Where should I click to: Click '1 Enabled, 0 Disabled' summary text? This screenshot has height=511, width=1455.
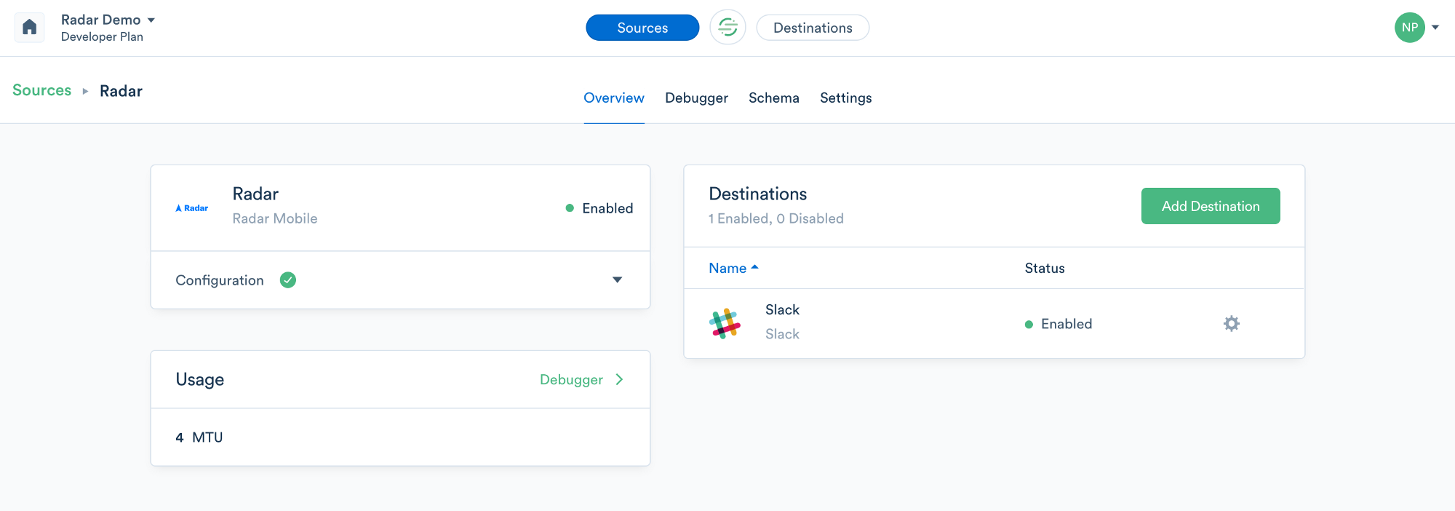coord(776,218)
